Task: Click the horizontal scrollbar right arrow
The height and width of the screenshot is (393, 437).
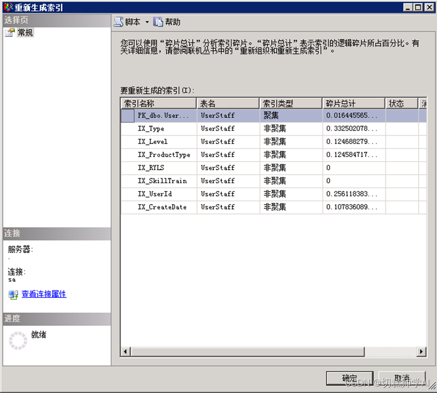Action: click(421, 352)
